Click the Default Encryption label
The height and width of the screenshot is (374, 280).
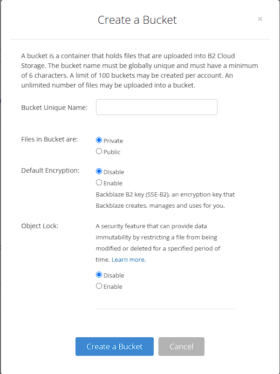pos(50,170)
